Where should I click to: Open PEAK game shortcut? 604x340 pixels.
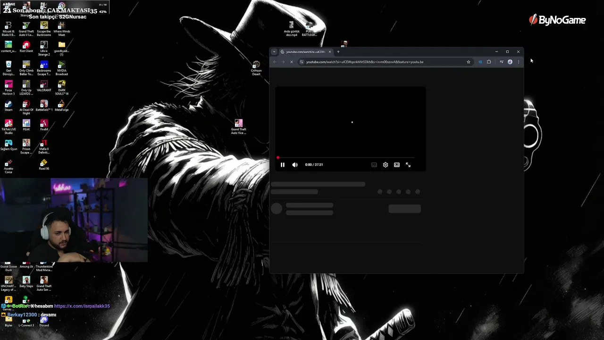click(26, 125)
